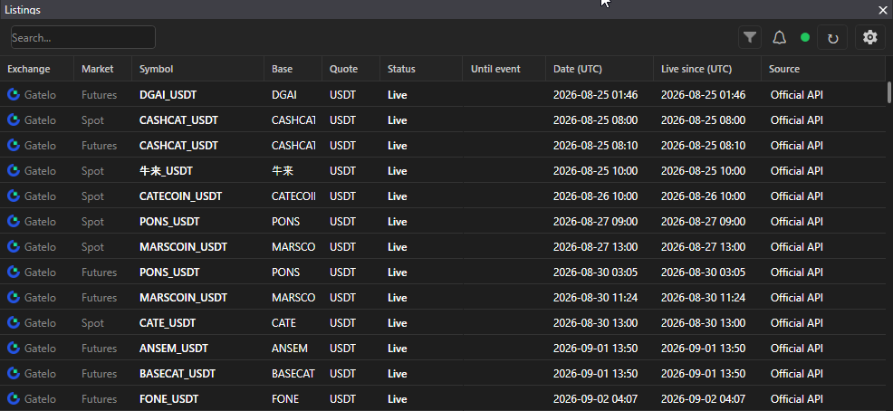Click base cell DGAI

pos(284,95)
